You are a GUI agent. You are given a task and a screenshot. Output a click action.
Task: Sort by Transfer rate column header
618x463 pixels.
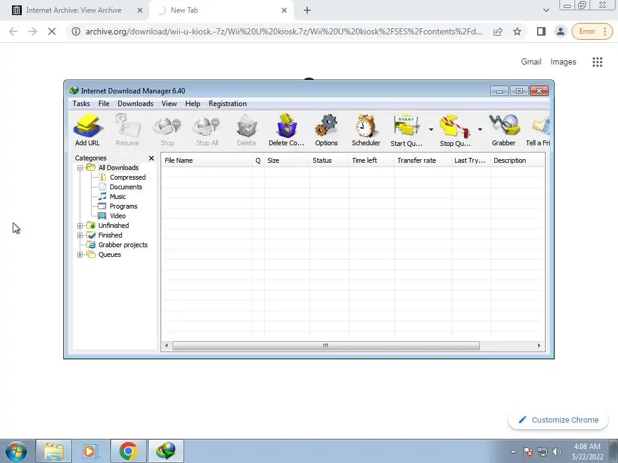click(422, 160)
